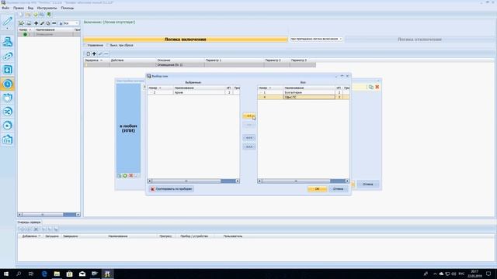The image size is (497, 279).
Task: Open the crossed-arrows shuffle icon in left sidebar
Action: (7, 112)
